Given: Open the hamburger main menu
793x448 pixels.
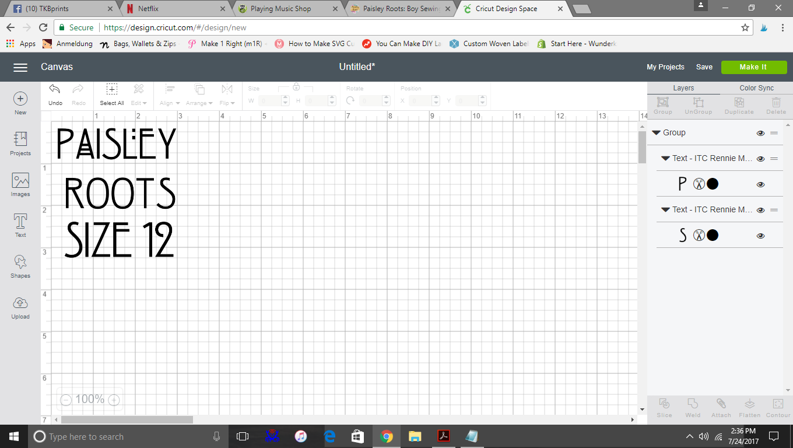Looking at the screenshot, I should coord(20,67).
